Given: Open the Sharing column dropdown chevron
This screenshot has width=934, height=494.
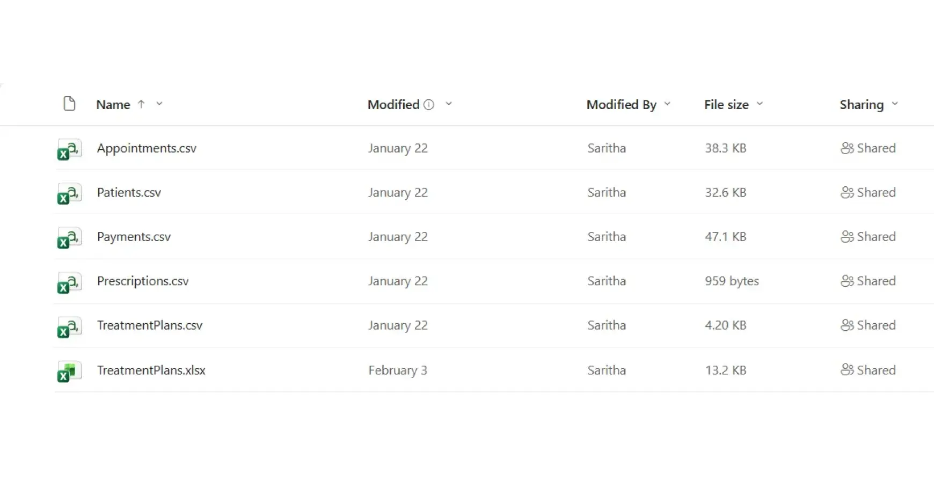Looking at the screenshot, I should 895,104.
